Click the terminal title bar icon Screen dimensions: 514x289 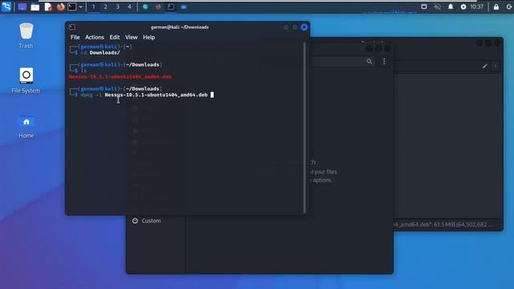click(72, 27)
